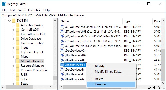The image size is (166, 90).
Task: Click the ControlSet001 folder icon
Action: point(18,30)
